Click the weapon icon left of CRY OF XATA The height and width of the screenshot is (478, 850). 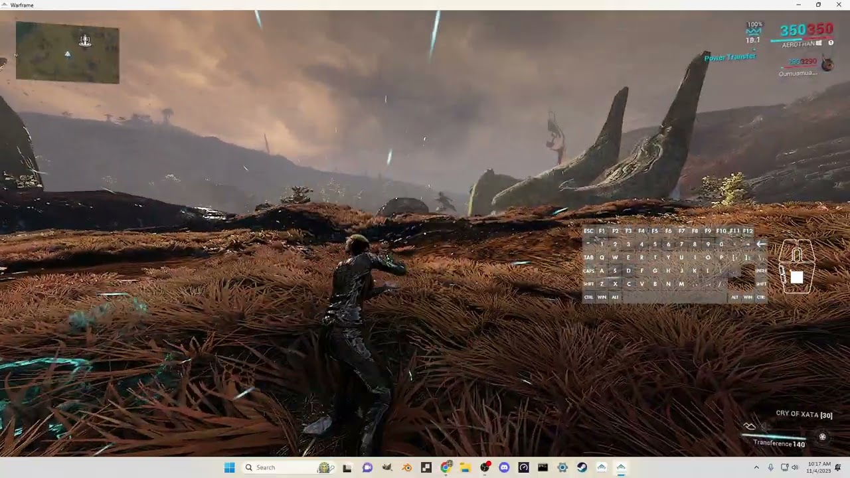click(x=750, y=426)
